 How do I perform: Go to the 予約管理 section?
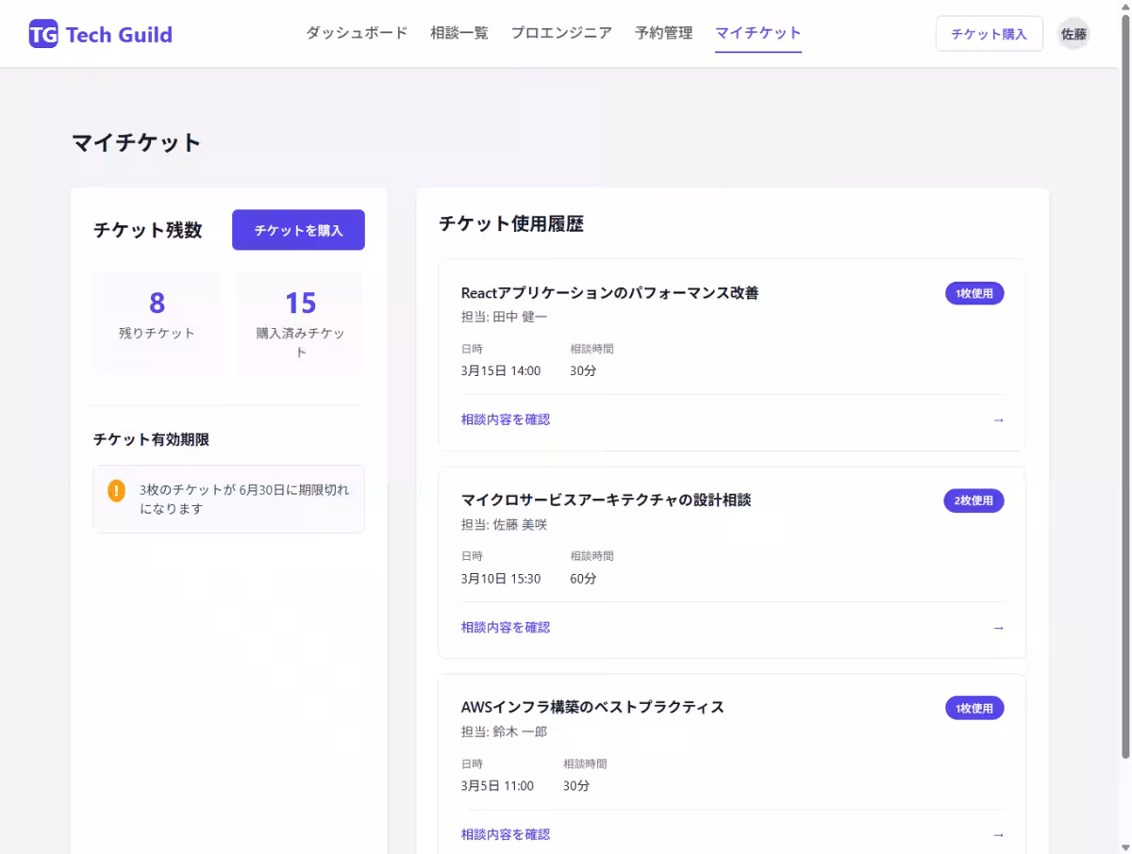pyautogui.click(x=663, y=32)
